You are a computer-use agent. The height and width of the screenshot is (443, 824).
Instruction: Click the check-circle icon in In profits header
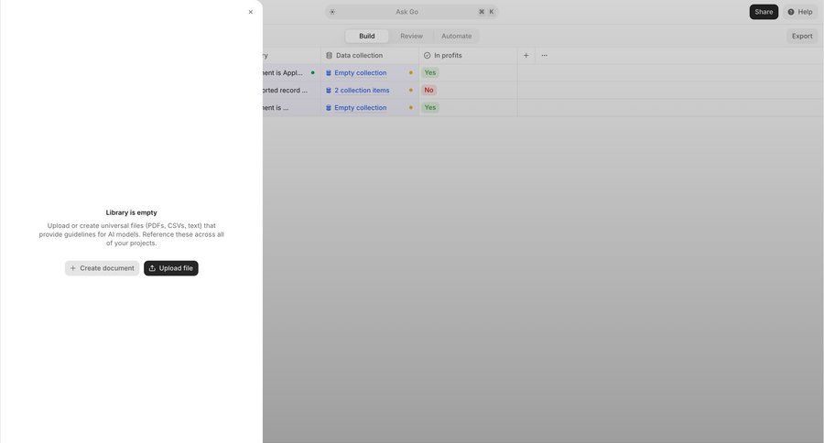click(x=427, y=55)
